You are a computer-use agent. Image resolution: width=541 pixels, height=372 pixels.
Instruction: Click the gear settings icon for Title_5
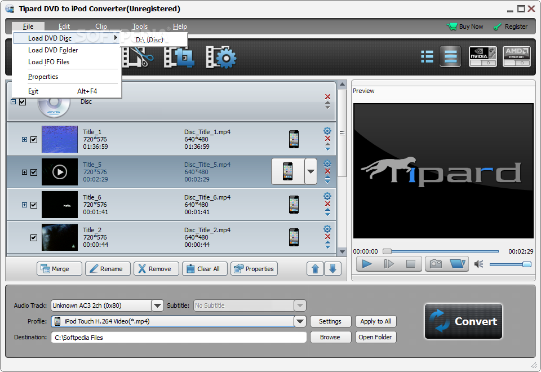click(327, 163)
